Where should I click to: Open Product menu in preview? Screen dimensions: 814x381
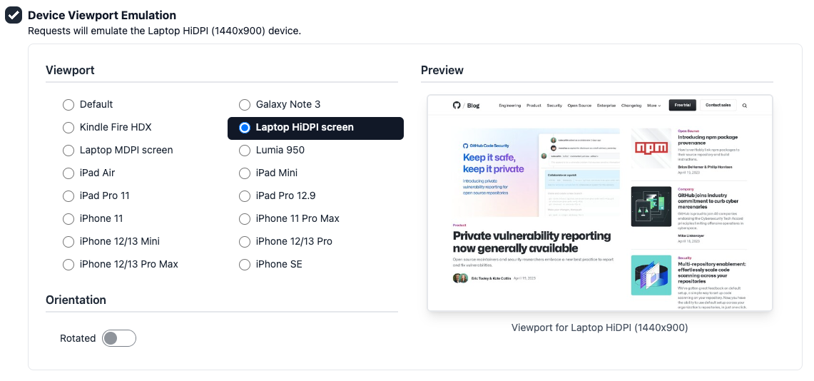(534, 106)
